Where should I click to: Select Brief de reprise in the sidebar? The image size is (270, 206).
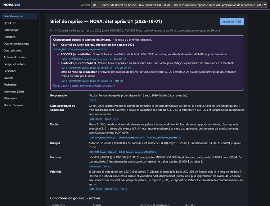coord(19,16)
